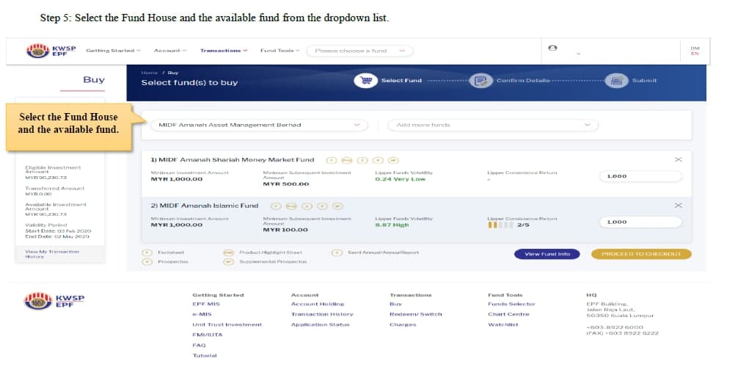Click Proceed to Checkout button
738x367 pixels.
(x=641, y=255)
